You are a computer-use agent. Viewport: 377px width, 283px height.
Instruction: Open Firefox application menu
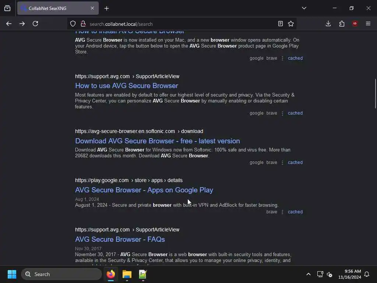click(x=368, y=24)
